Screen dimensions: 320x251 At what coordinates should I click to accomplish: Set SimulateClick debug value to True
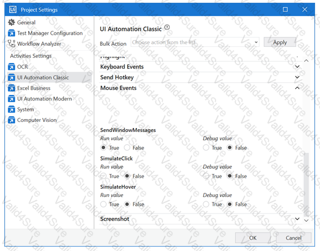tap(206, 176)
